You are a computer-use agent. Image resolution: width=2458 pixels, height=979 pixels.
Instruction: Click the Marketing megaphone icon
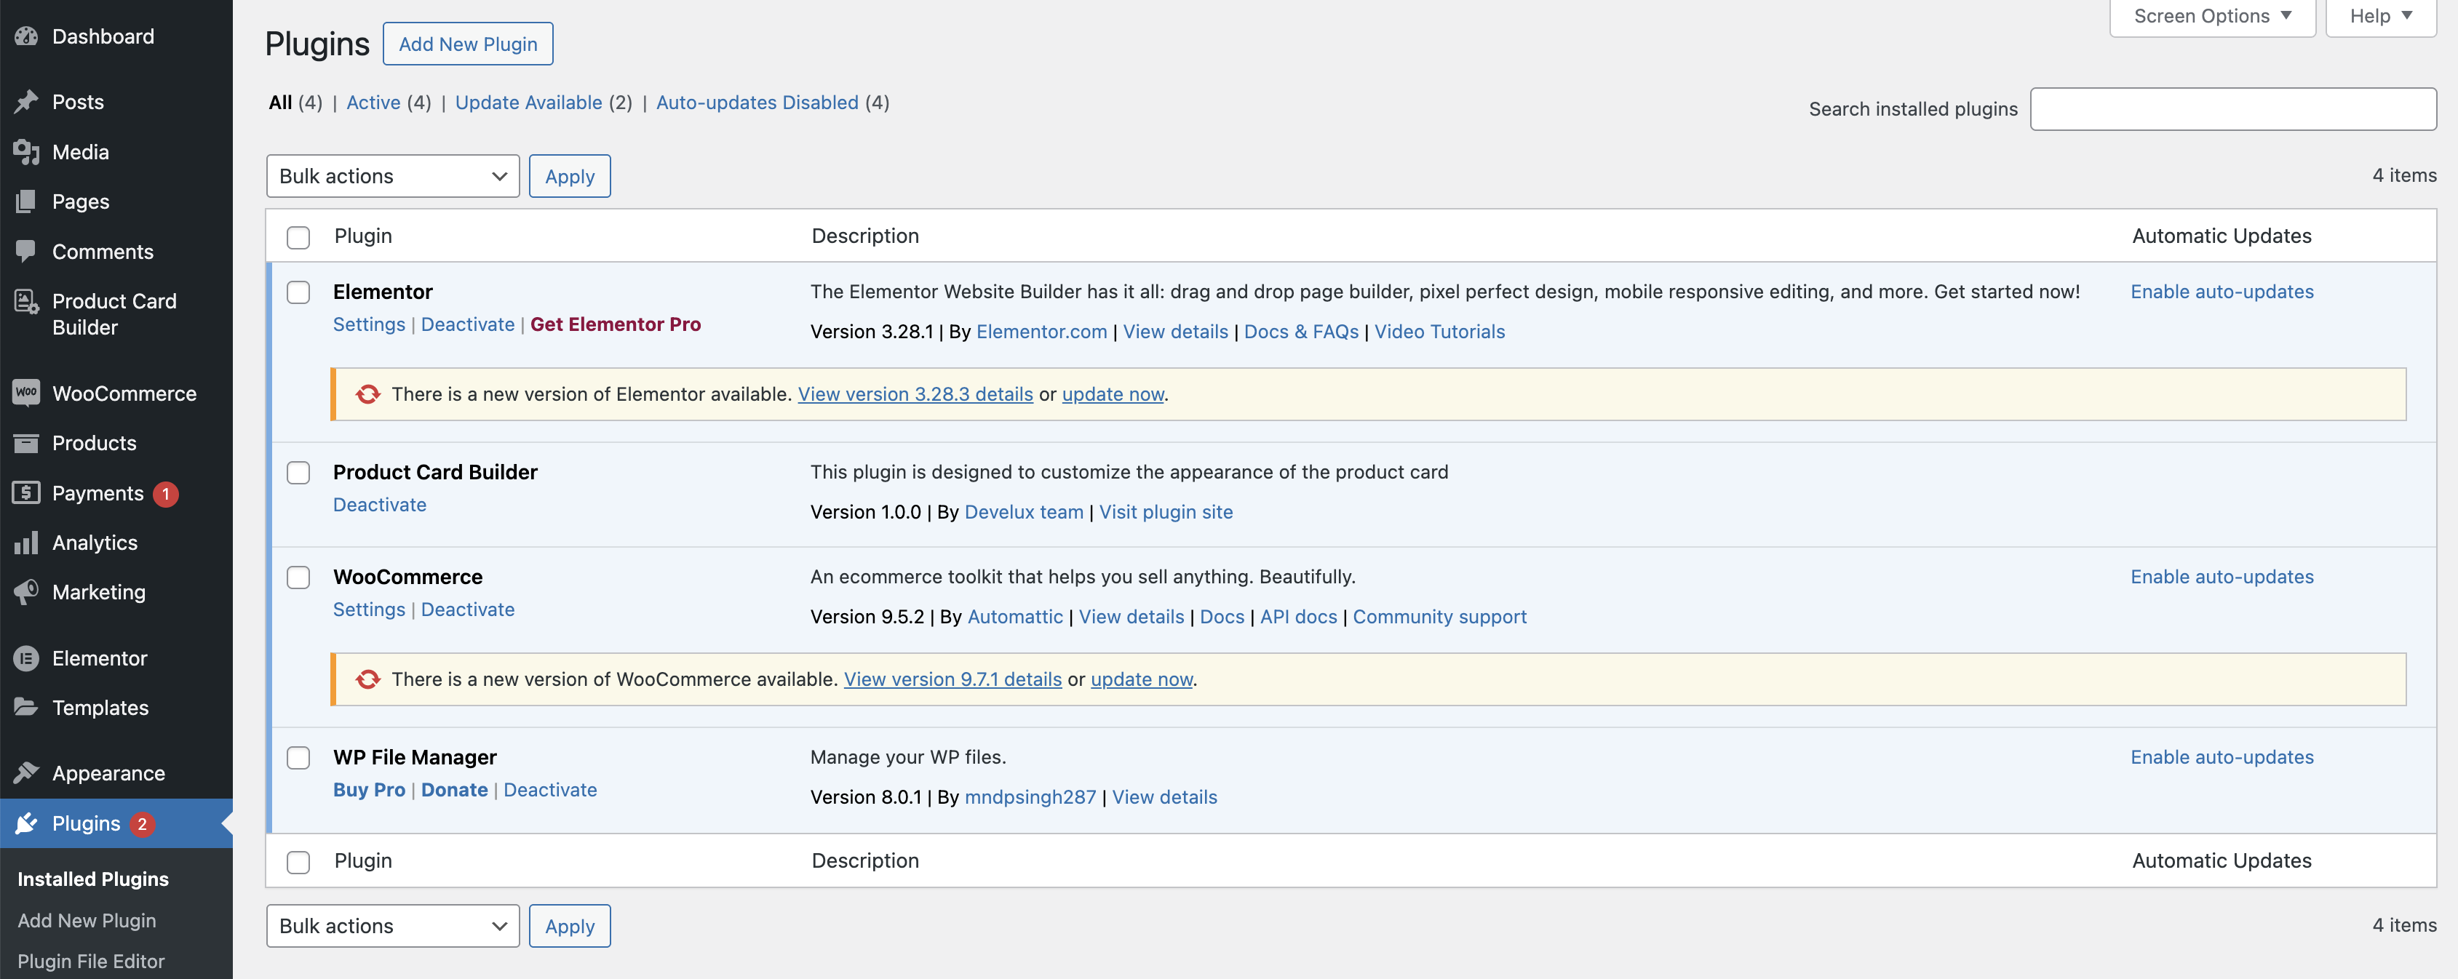(x=27, y=591)
